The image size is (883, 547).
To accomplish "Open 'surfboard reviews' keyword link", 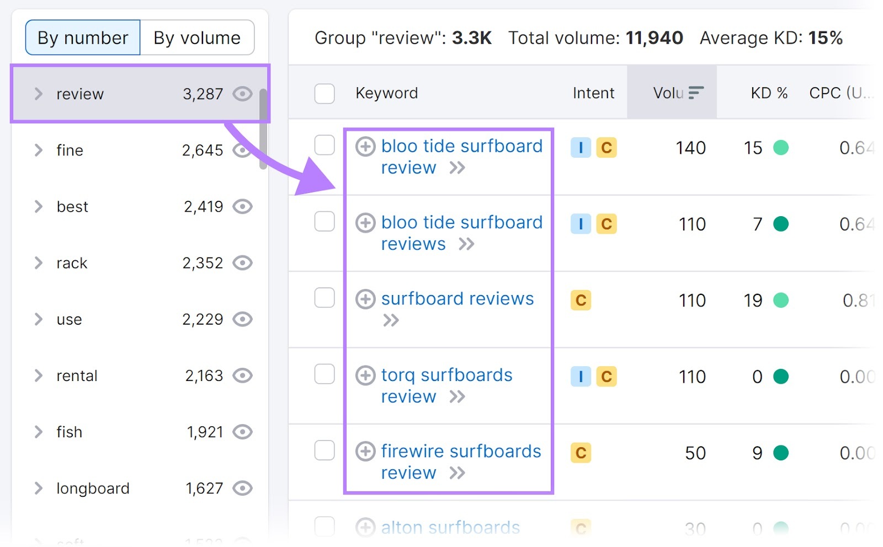I will 458,298.
